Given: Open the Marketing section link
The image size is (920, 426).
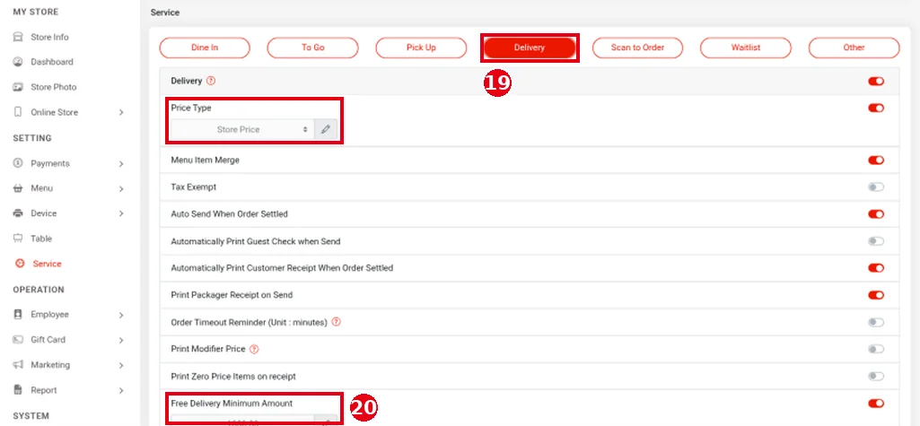Looking at the screenshot, I should (x=50, y=364).
